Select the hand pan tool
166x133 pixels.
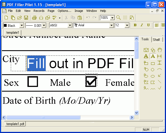coord(160,50)
